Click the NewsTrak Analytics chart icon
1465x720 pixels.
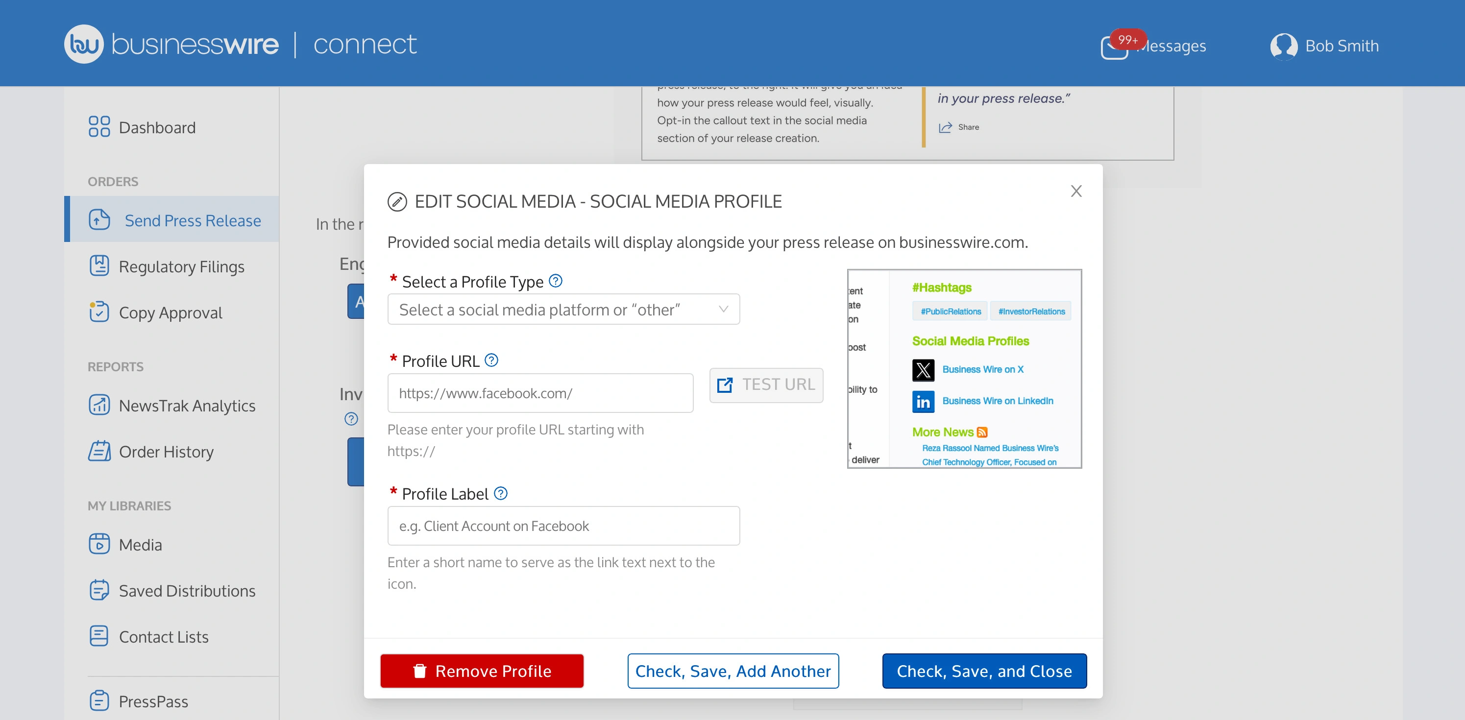point(99,405)
